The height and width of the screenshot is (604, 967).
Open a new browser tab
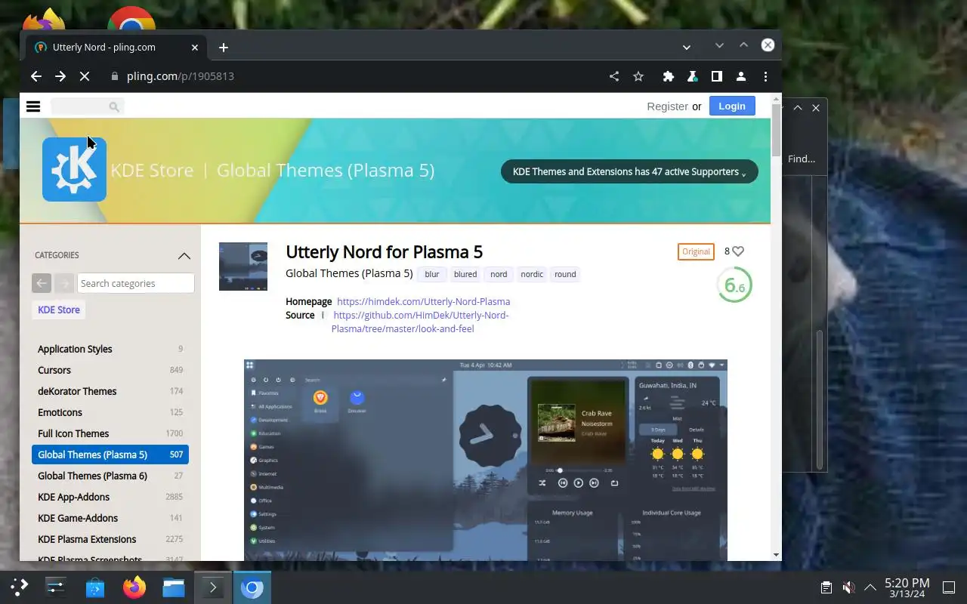223,47
